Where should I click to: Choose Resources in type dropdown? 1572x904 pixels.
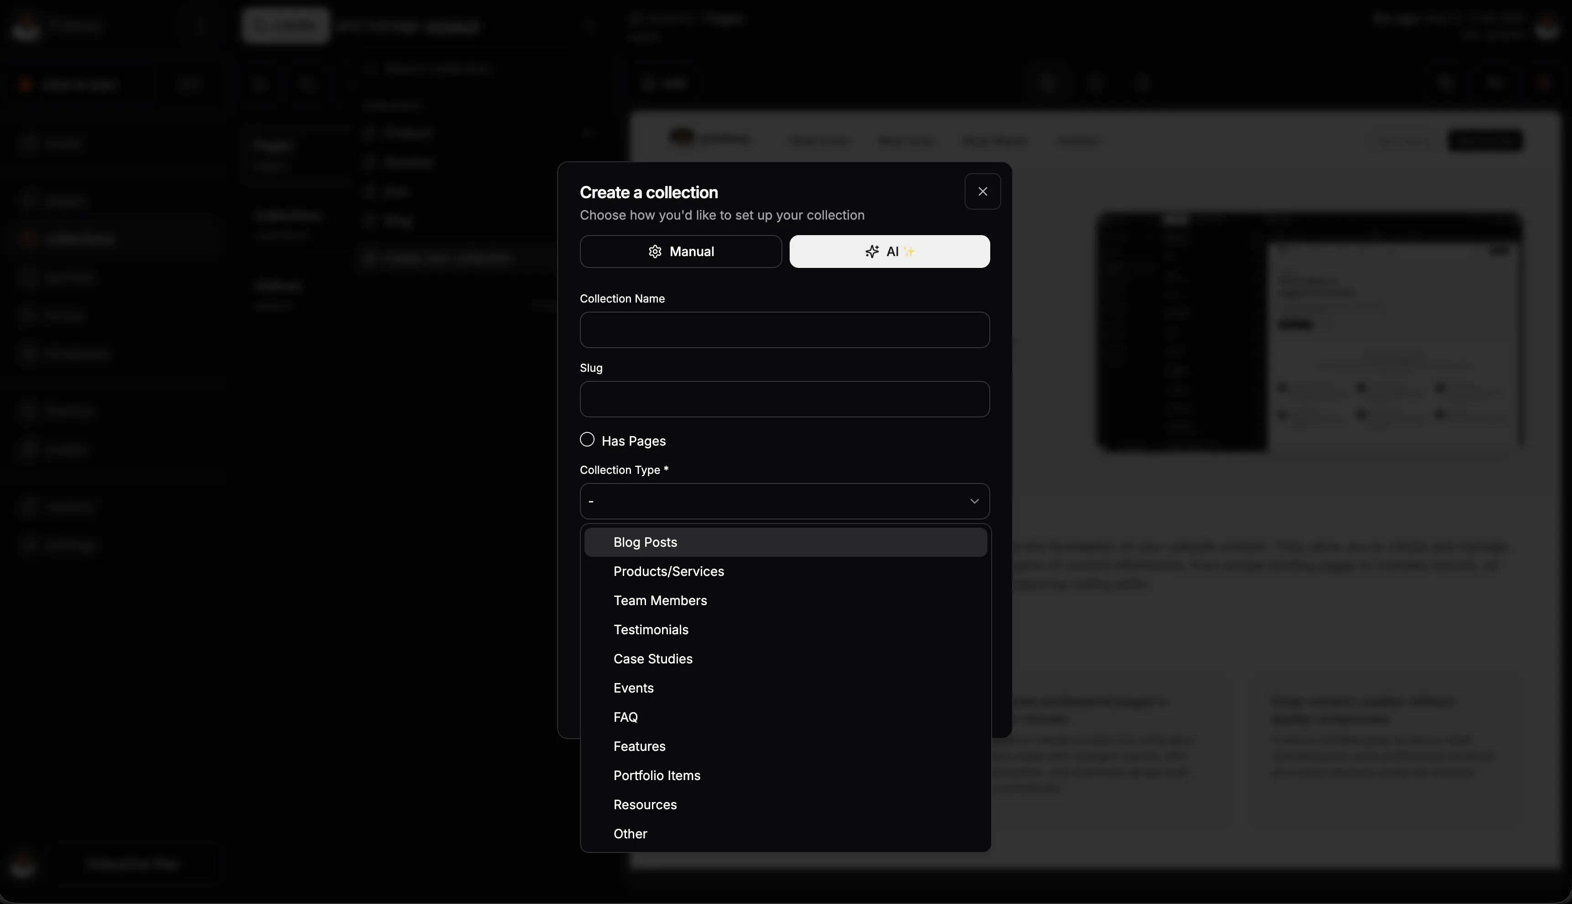tap(645, 805)
